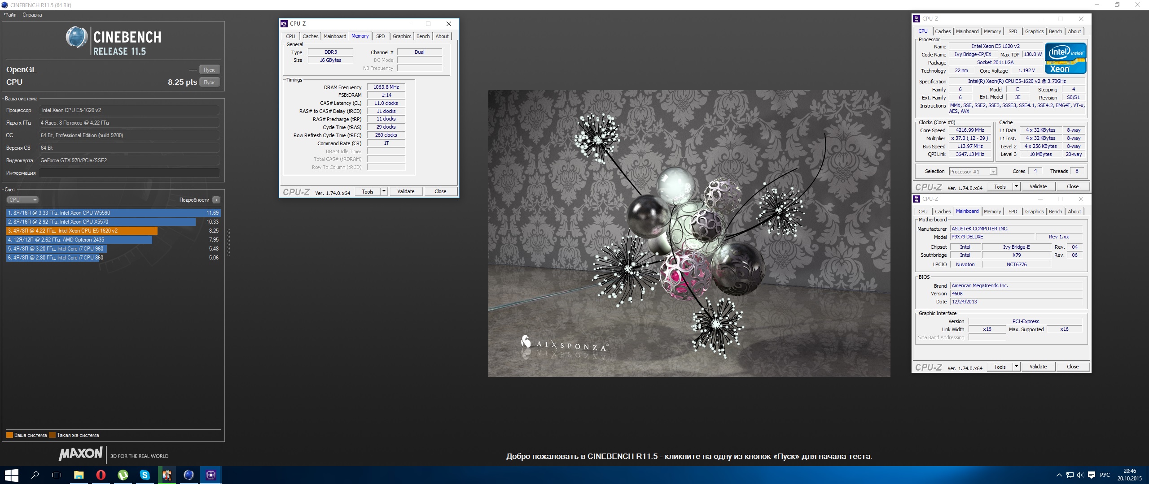Open Bench tab in Memory window
Screen dimensions: 1149x484
[x=423, y=36]
